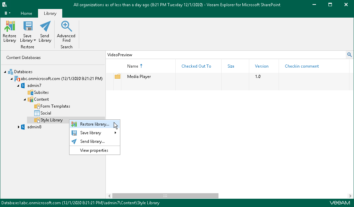Viewport: 354px width, 207px height.
Task: Open the Save Library dropdown arrow
Action: coord(35,41)
